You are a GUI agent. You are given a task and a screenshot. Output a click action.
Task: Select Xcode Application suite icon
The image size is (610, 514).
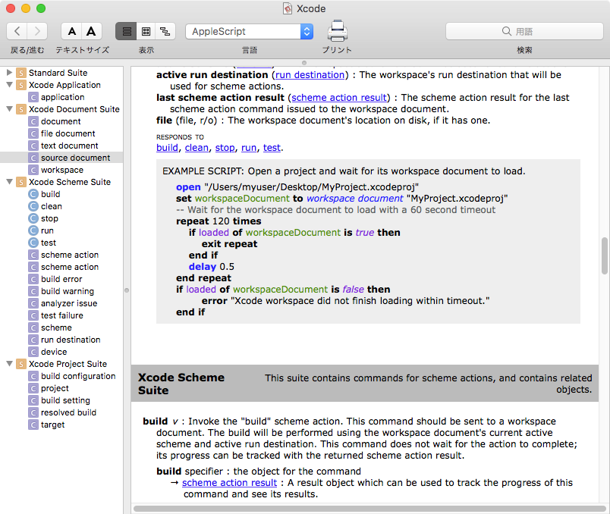tap(21, 85)
